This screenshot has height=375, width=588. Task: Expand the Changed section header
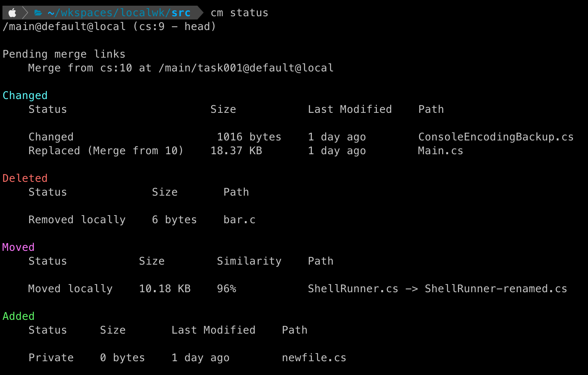click(25, 95)
